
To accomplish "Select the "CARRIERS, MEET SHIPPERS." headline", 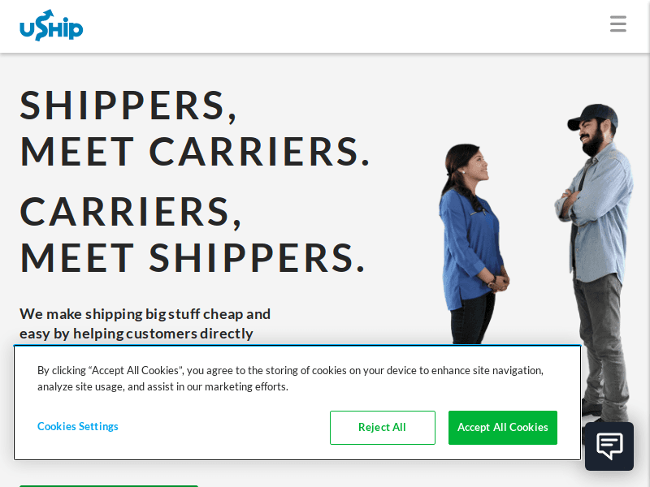I will tap(193, 235).
